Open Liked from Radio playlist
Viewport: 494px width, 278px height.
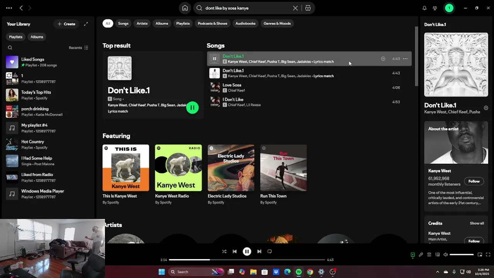pos(48,177)
